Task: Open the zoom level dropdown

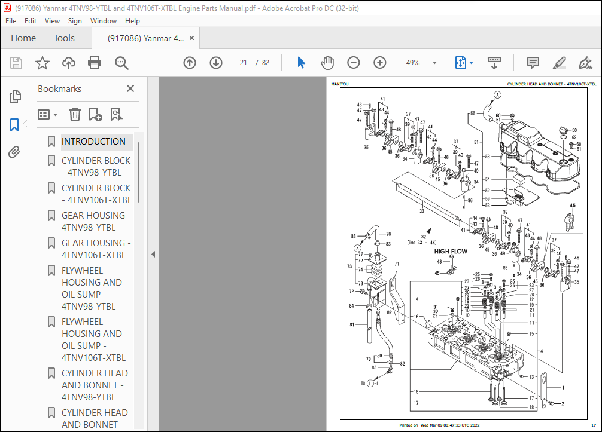Action: pyautogui.click(x=434, y=63)
